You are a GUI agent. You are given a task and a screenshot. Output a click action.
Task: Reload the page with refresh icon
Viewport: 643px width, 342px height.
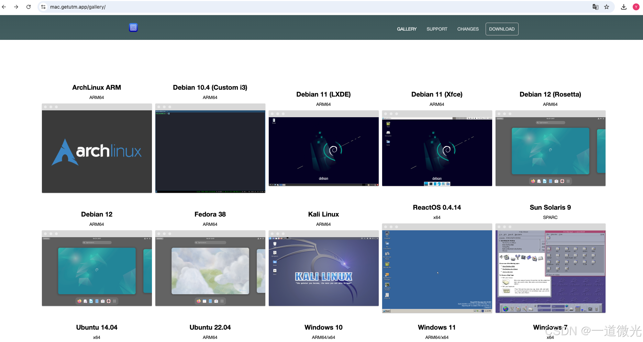pos(29,7)
